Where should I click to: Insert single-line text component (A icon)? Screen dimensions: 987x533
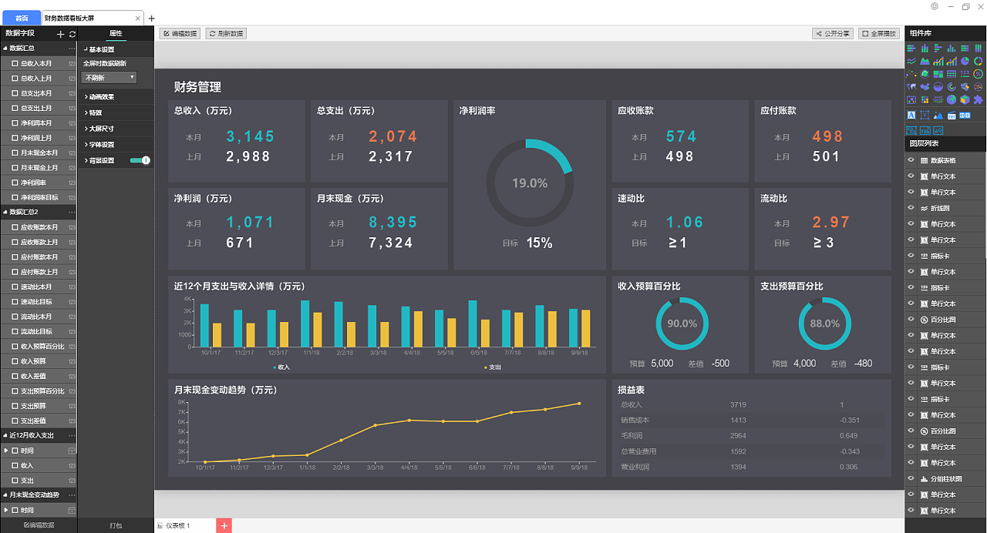[x=911, y=116]
